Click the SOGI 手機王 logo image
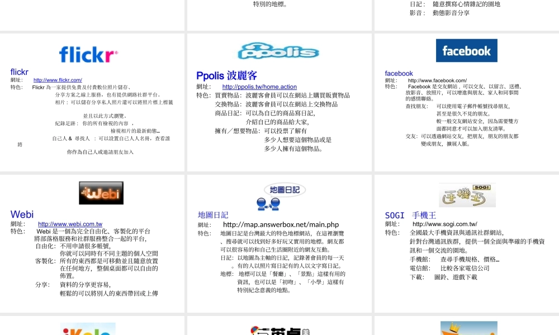 tap(467, 195)
